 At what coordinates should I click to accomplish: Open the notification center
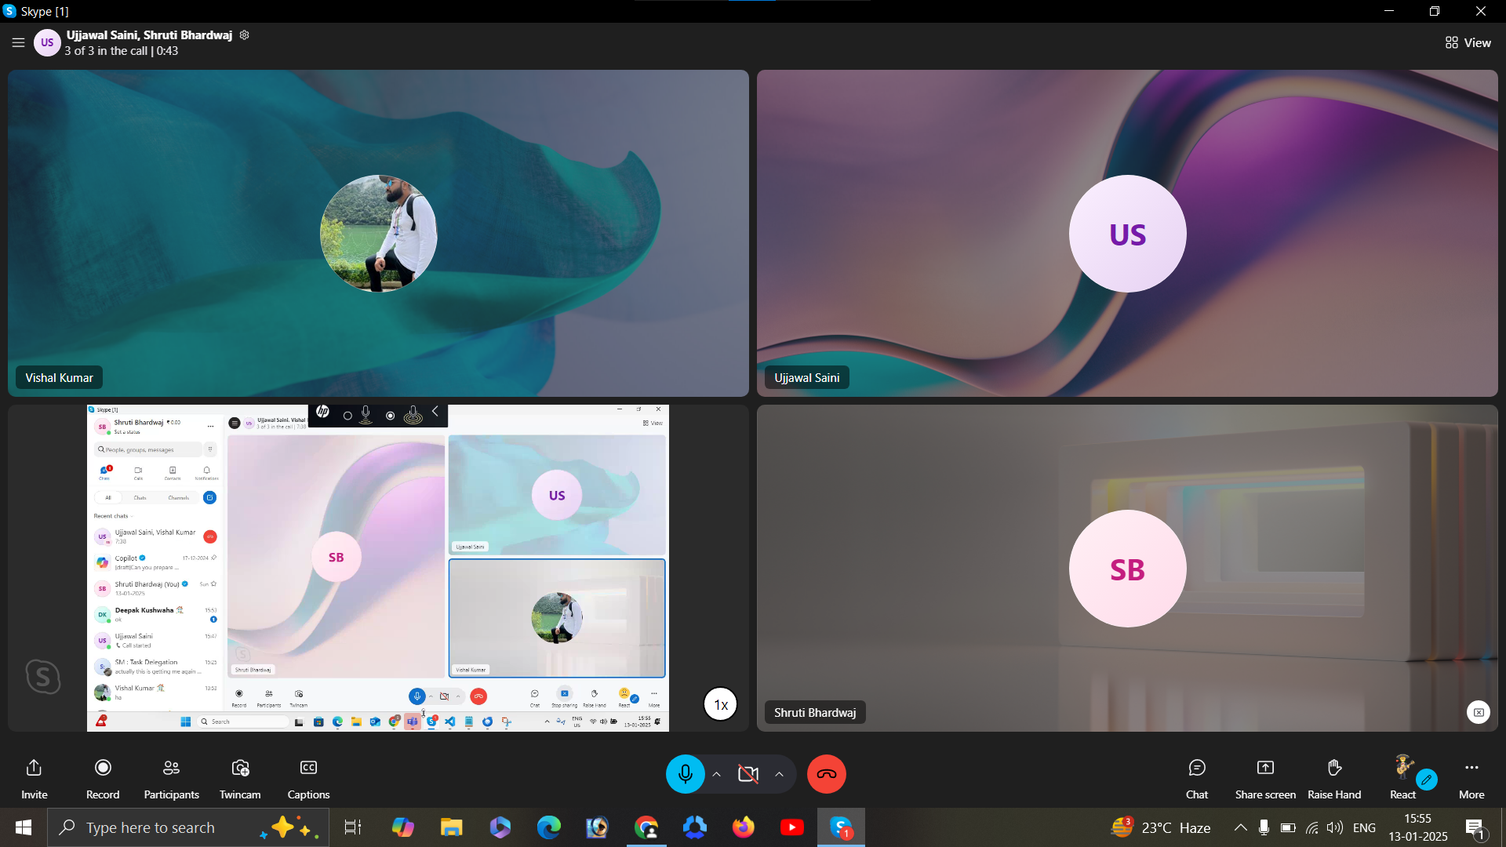coord(1475,828)
